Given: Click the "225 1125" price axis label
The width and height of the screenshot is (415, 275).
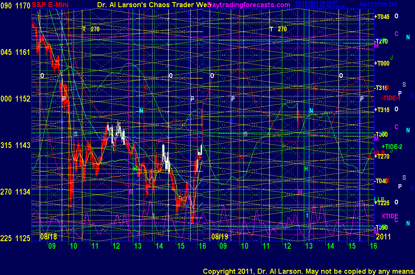Looking at the screenshot, I should (x=15, y=239).
